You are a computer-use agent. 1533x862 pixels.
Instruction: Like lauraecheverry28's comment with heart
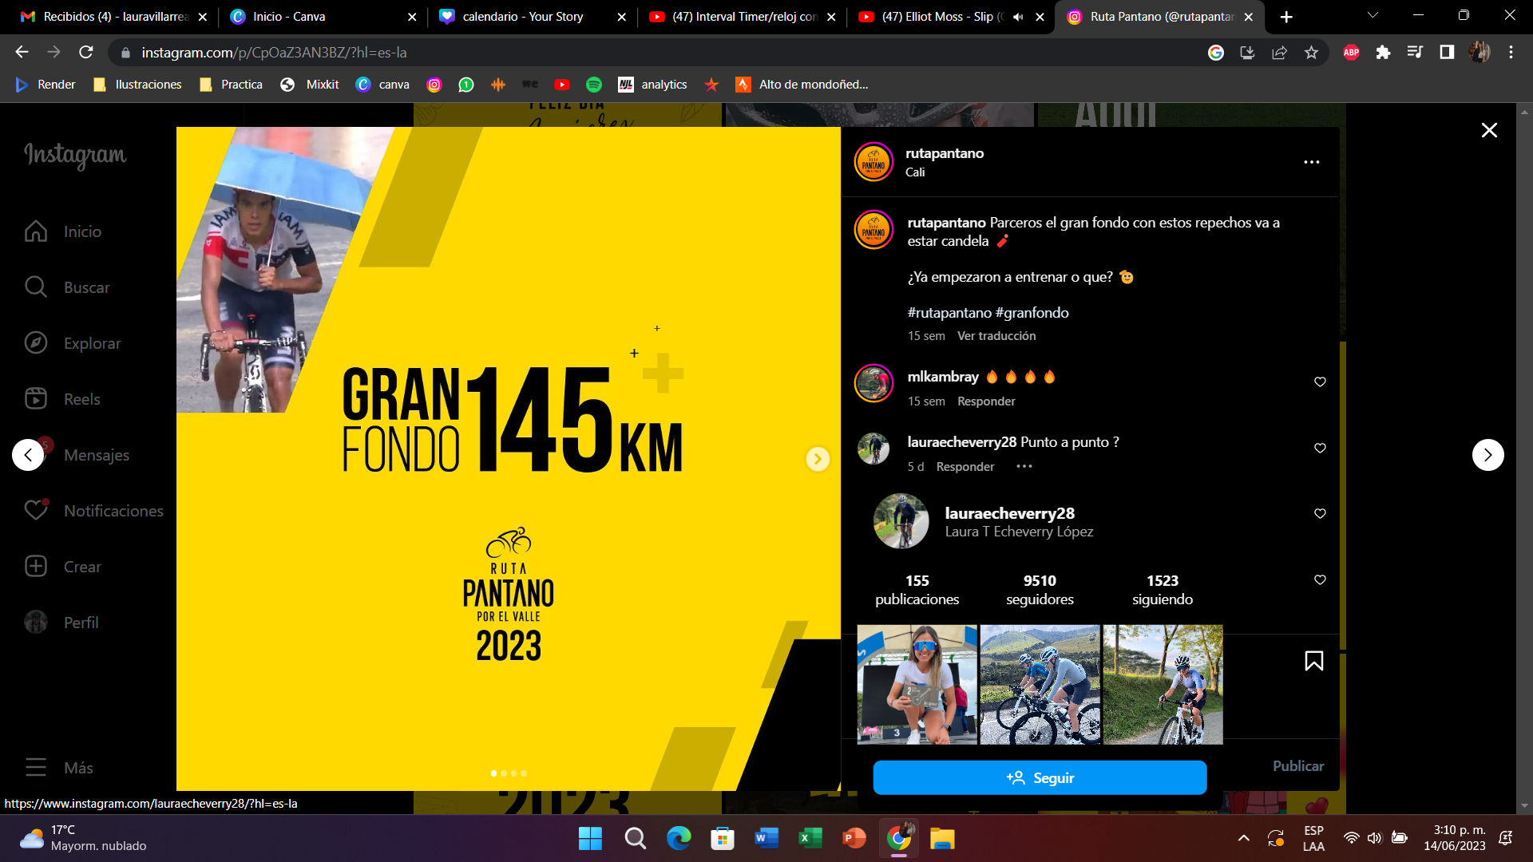point(1320,448)
